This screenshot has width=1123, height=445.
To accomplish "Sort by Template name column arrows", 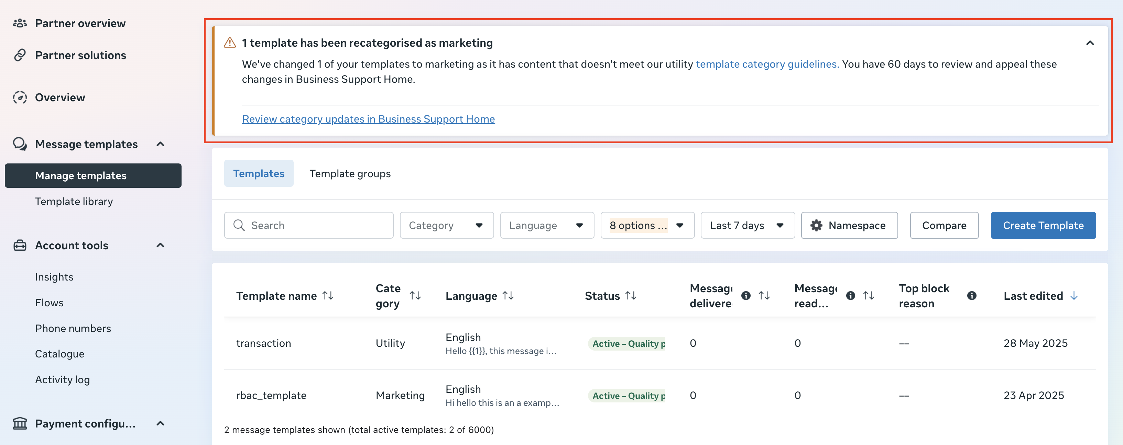I will coord(328,296).
